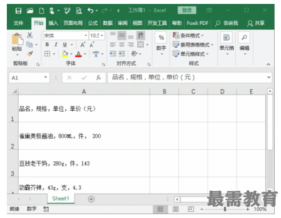
Task: Switch to the 数据 Data tab
Action: 108,23
